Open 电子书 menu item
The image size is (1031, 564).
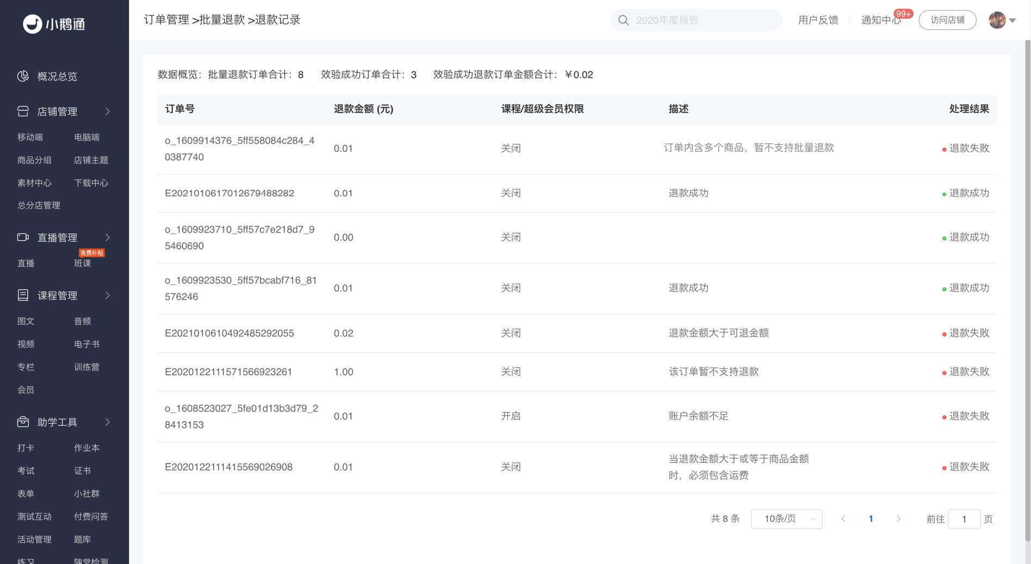[x=86, y=344]
